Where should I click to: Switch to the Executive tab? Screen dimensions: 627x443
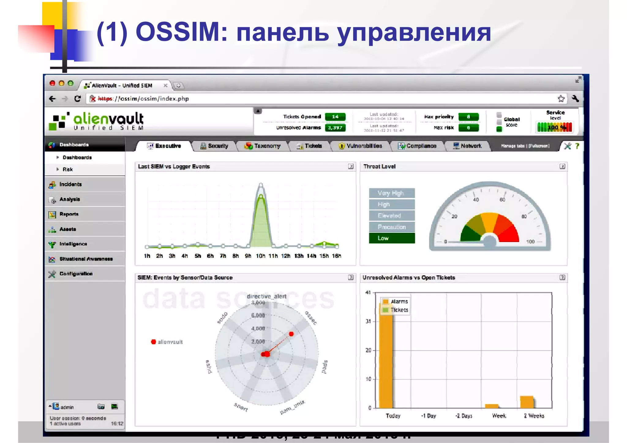pos(164,146)
